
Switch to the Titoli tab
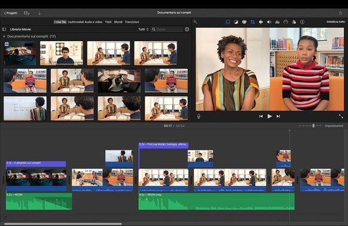click(x=108, y=22)
